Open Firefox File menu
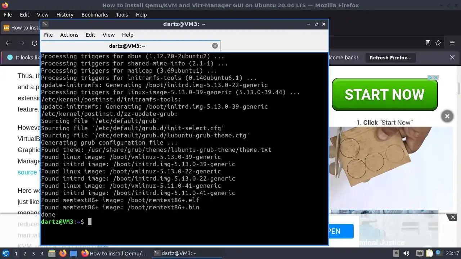Image resolution: width=461 pixels, height=259 pixels. click(8, 15)
